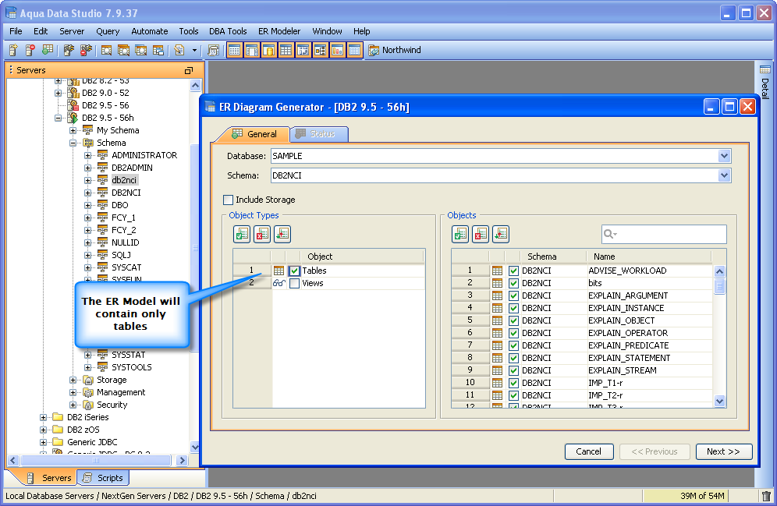
Task: Open the Database SAMPLE dropdown
Action: click(725, 156)
